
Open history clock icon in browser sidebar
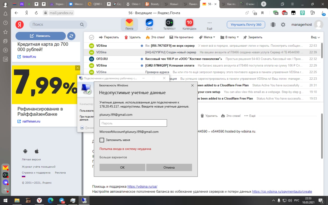(x=5, y=23)
